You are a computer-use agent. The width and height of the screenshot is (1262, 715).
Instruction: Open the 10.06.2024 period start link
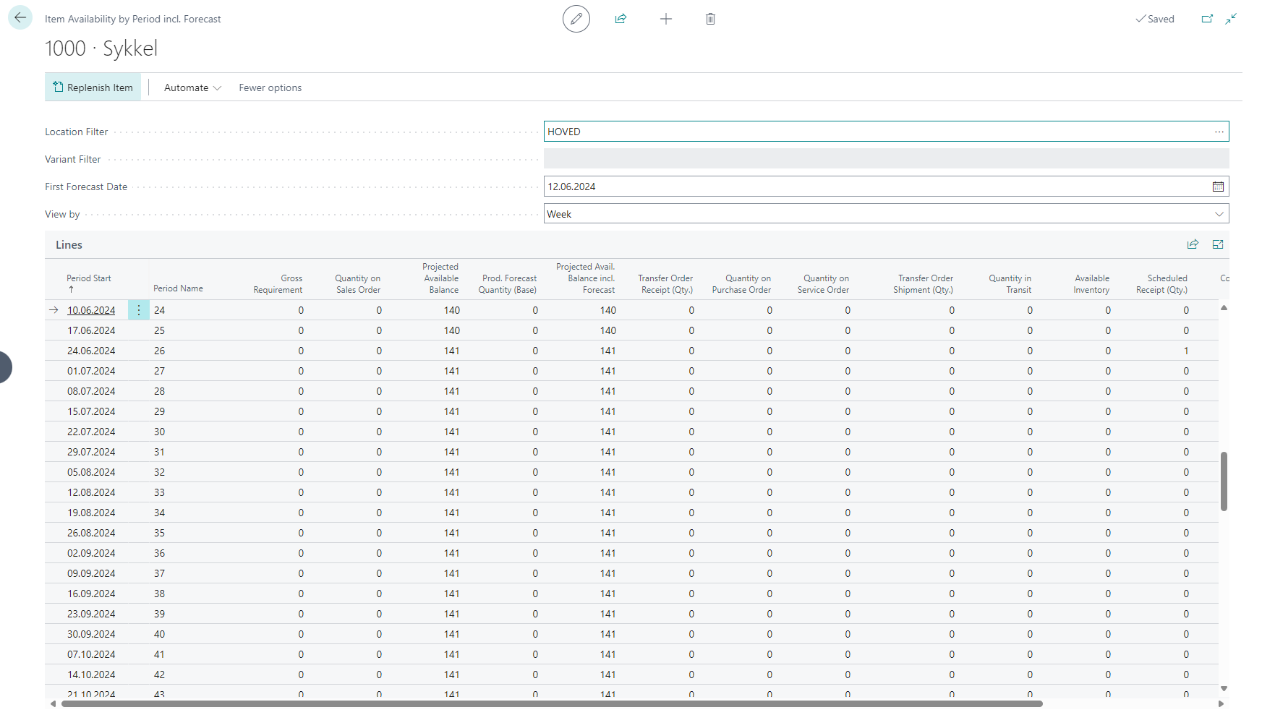[x=91, y=310]
